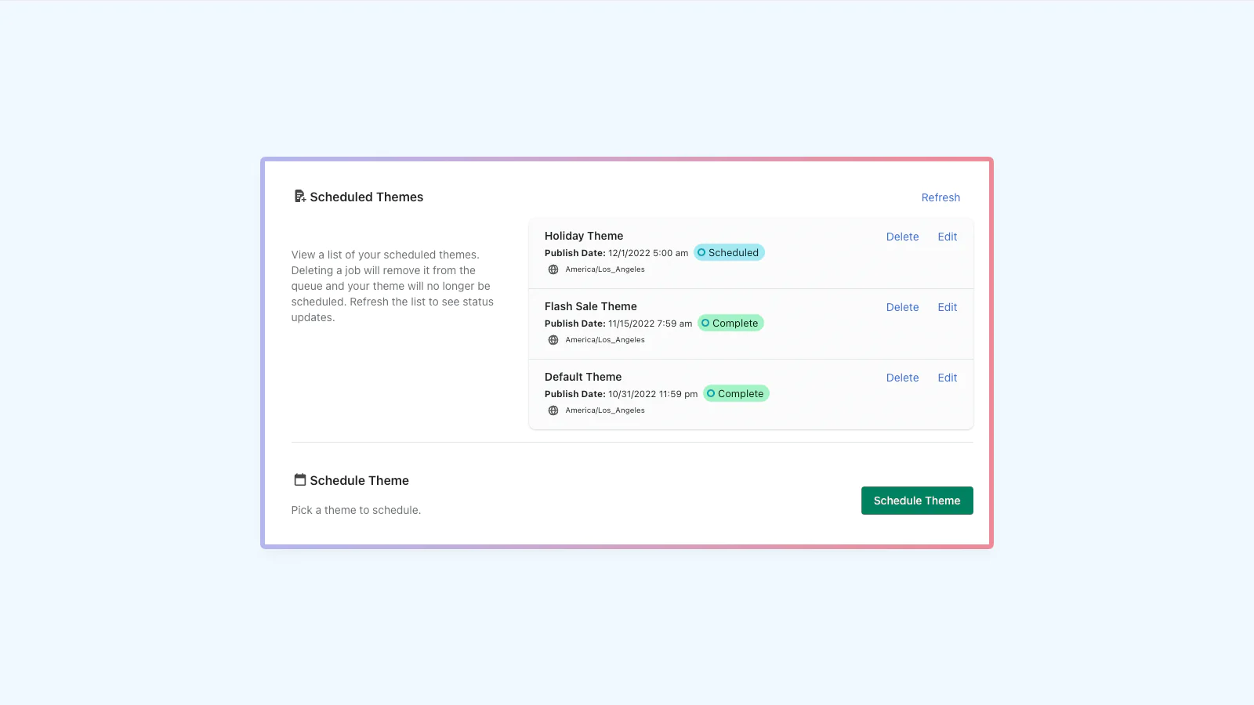Click the globe icon under Default Theme
The image size is (1254, 705).
click(x=553, y=410)
